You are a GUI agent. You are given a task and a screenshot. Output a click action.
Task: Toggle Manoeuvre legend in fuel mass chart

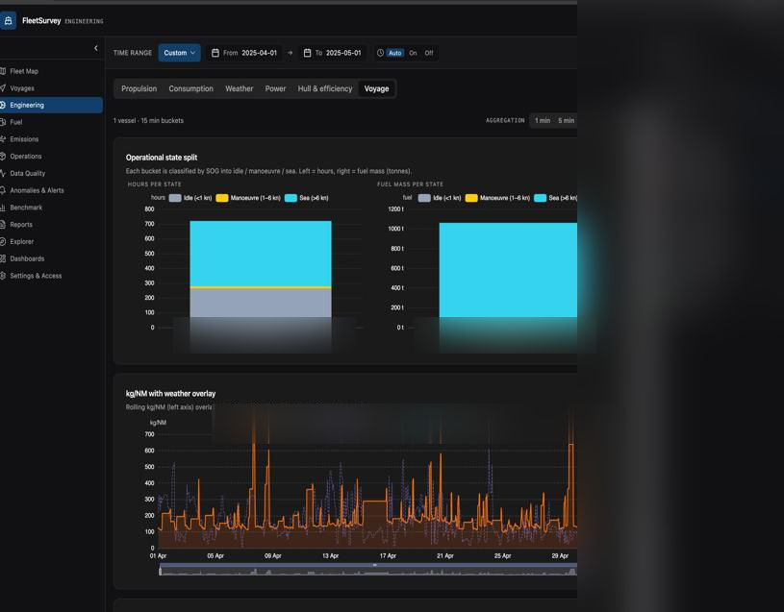(x=497, y=198)
